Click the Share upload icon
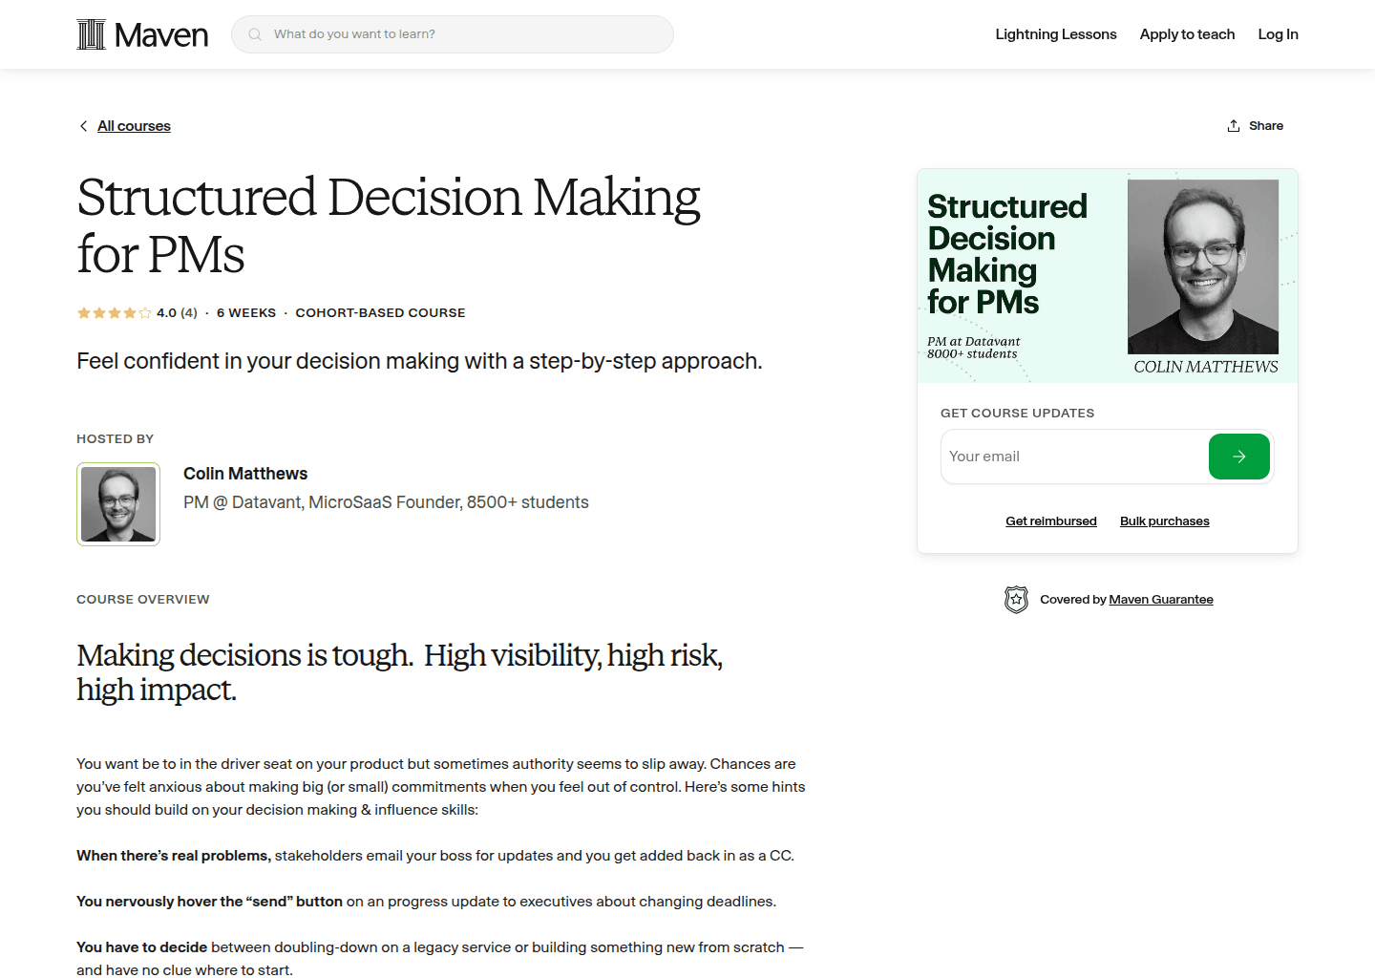 [1233, 125]
